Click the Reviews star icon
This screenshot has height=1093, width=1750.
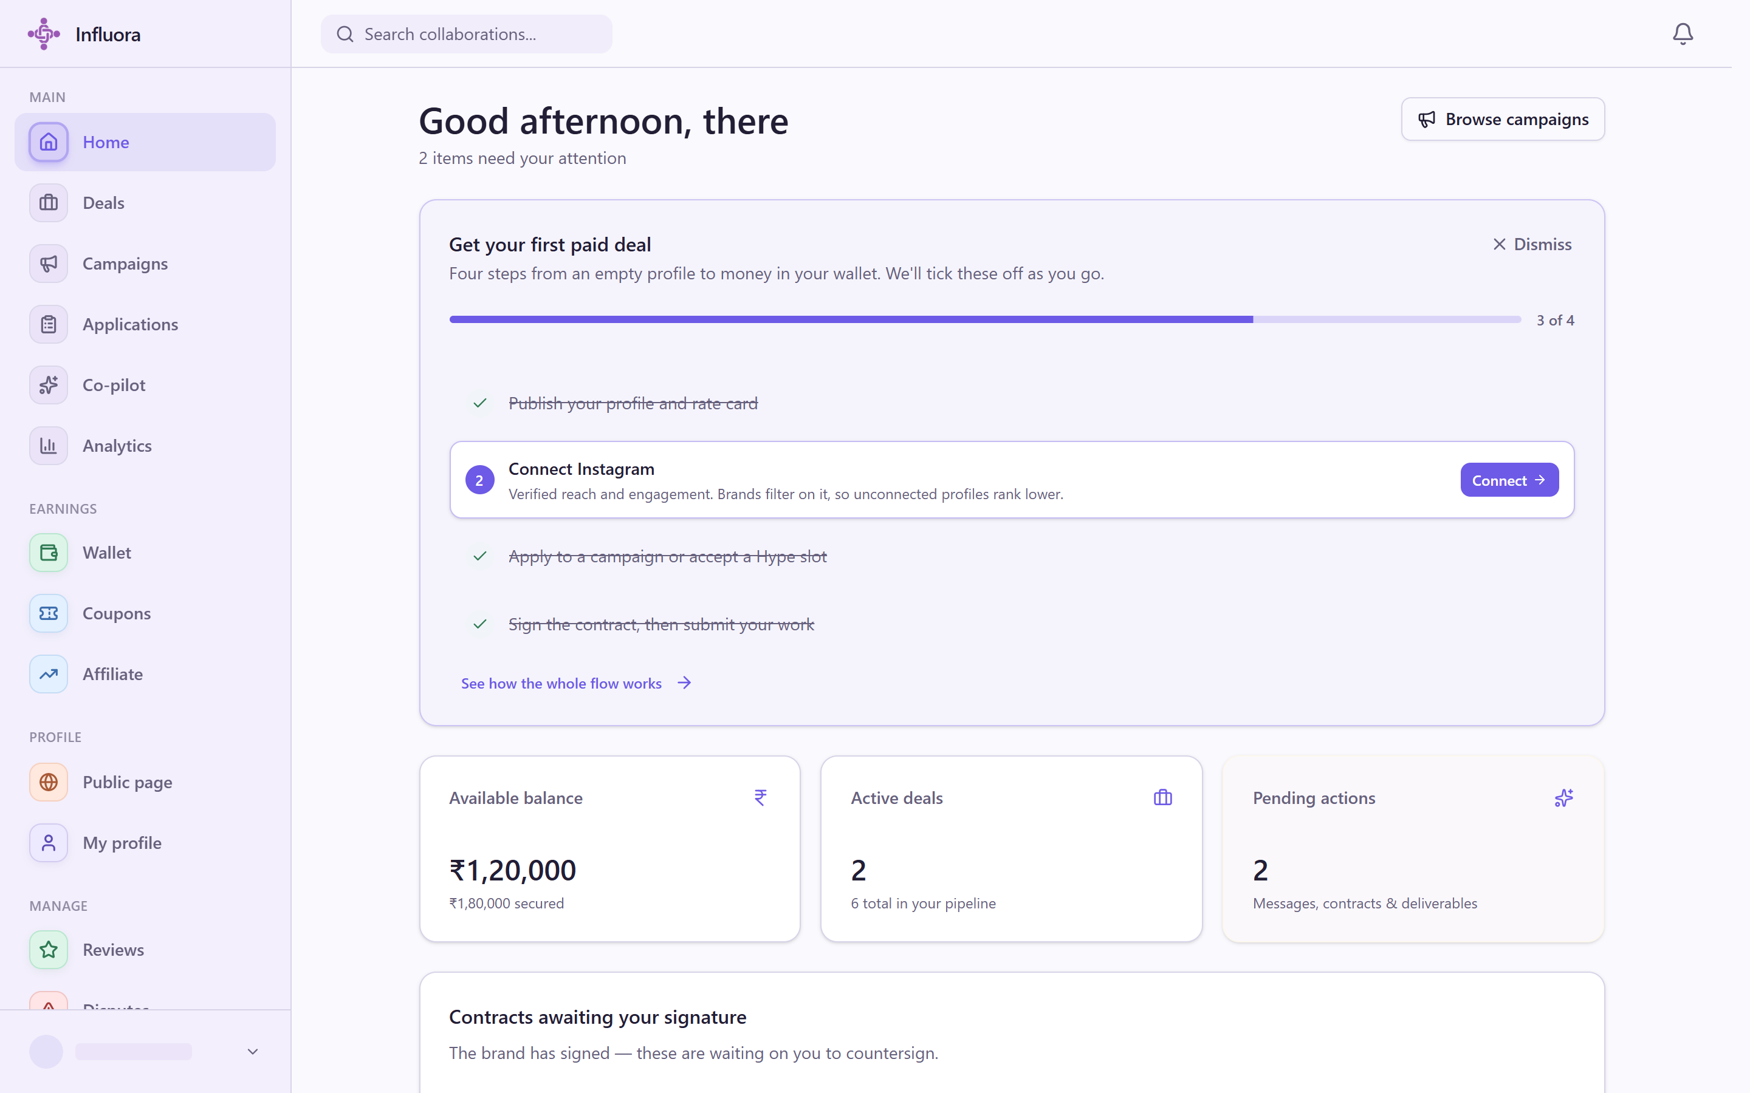(x=49, y=949)
